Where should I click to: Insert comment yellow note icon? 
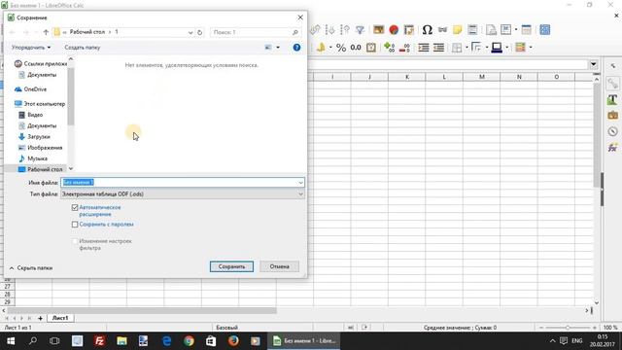(x=458, y=30)
